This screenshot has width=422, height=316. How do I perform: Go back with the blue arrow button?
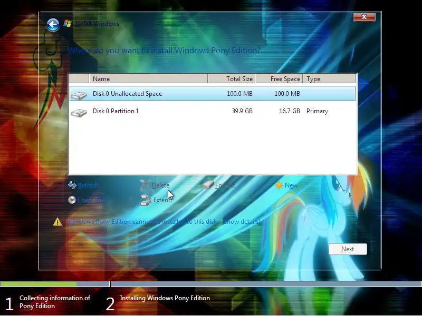pos(53,25)
